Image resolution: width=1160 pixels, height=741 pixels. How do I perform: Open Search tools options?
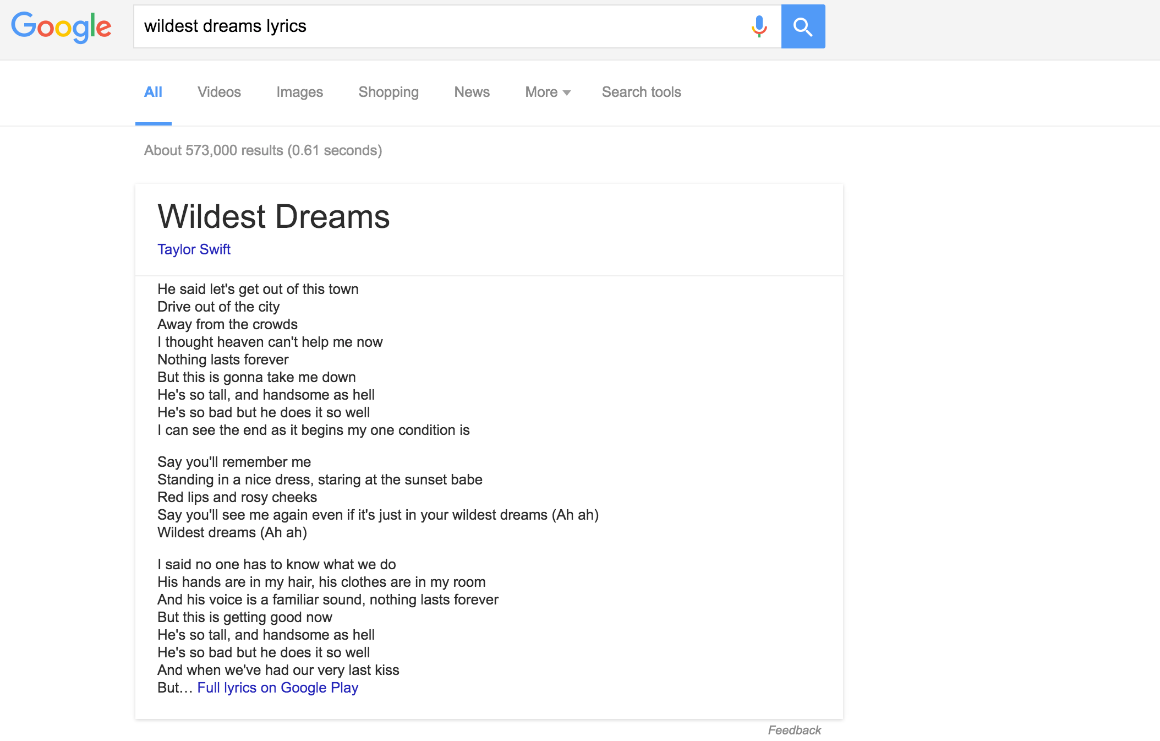click(x=641, y=92)
